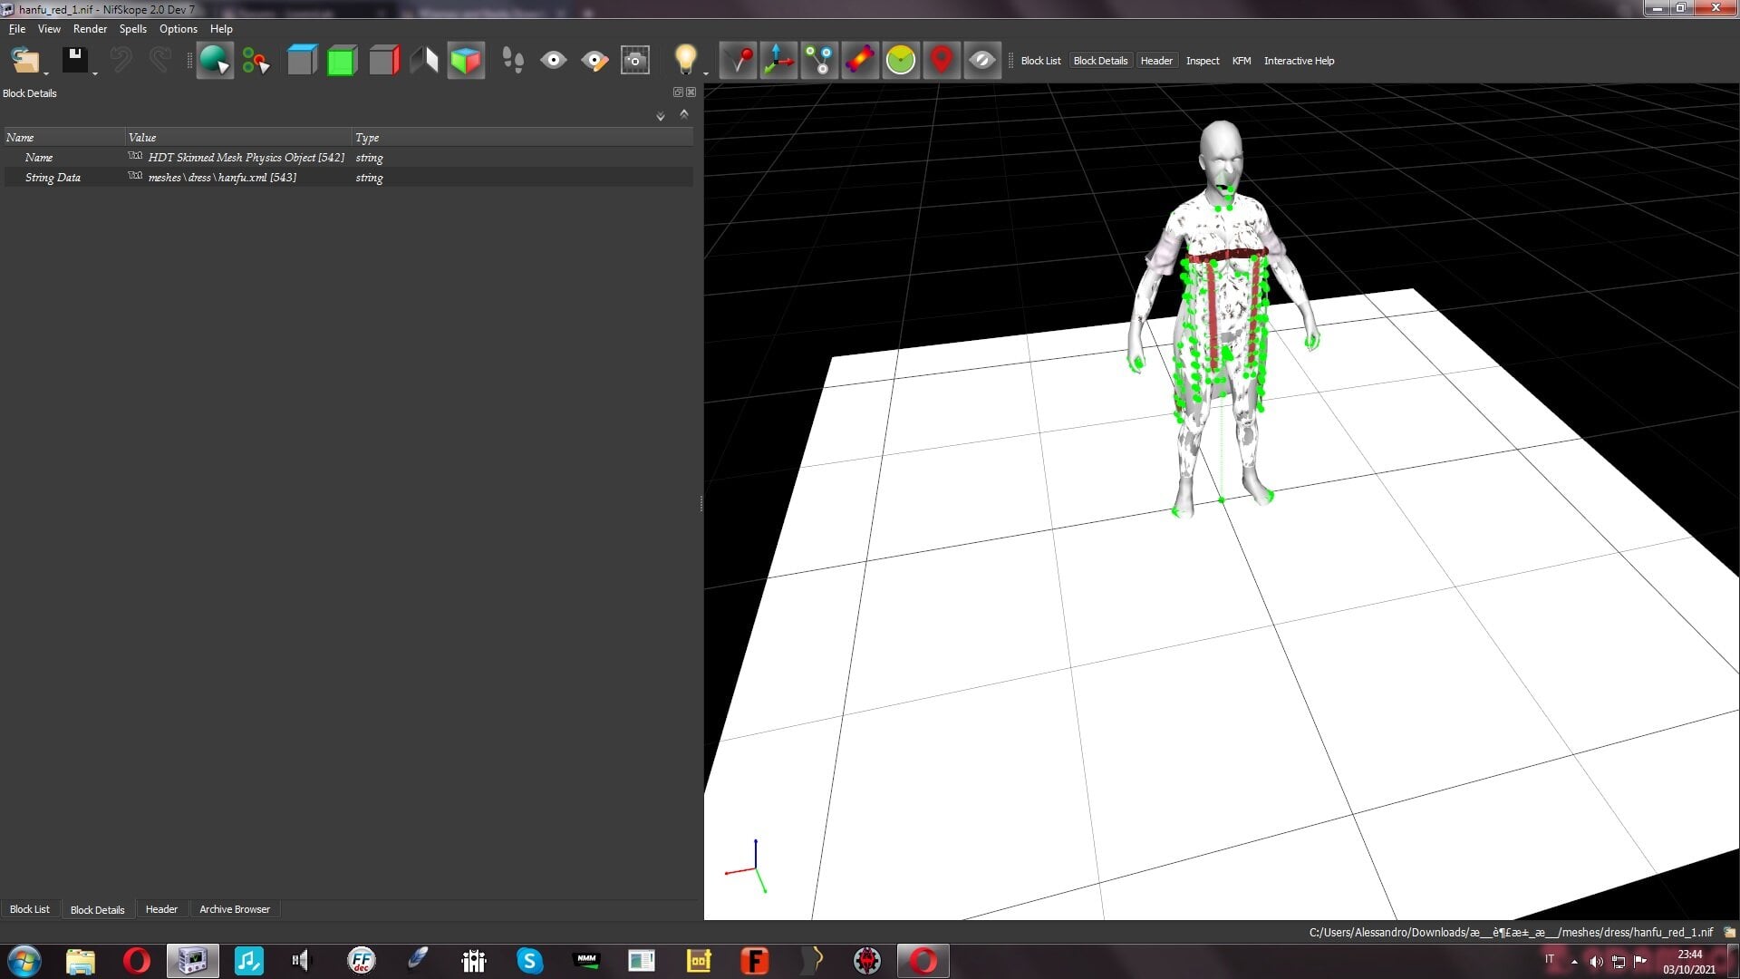This screenshot has height=979, width=1740.
Task: Collapse all rows with double-up chevron
Action: 684,113
